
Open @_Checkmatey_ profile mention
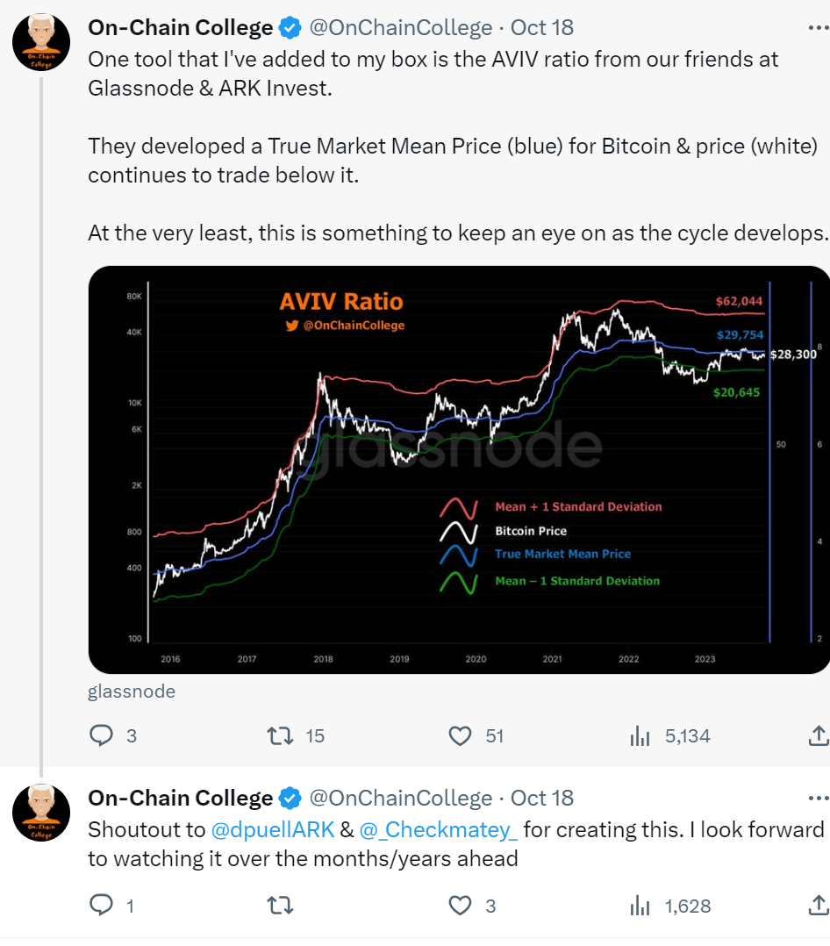(x=439, y=829)
